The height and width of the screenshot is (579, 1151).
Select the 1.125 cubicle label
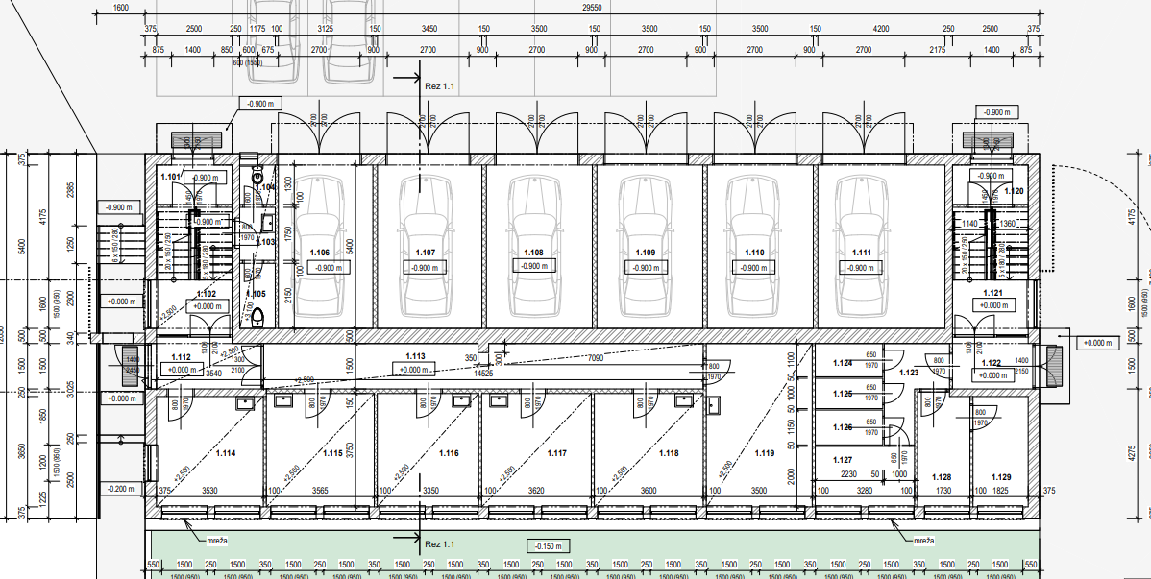(x=843, y=394)
